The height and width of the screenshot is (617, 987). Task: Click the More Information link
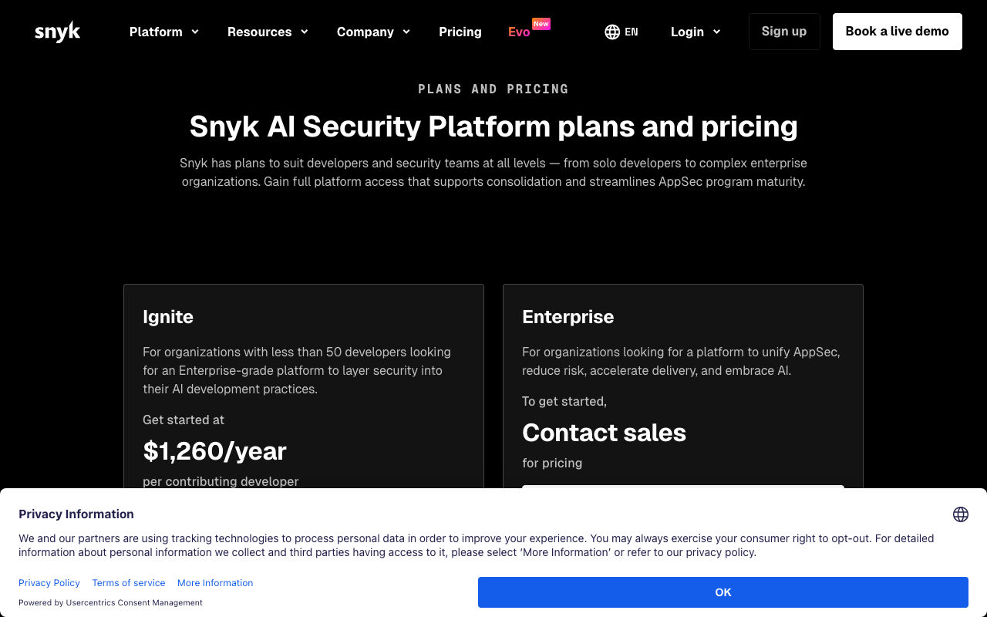coord(214,582)
